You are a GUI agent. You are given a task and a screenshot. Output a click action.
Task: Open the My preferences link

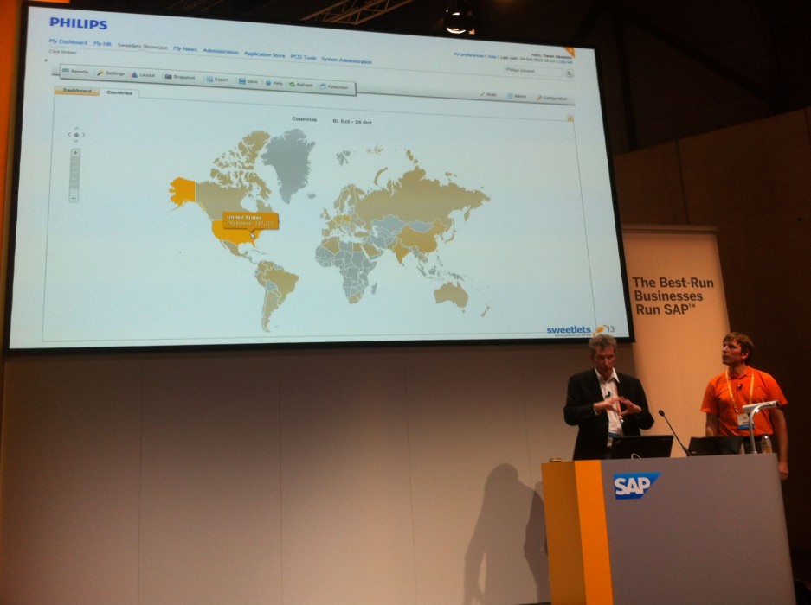tap(469, 54)
